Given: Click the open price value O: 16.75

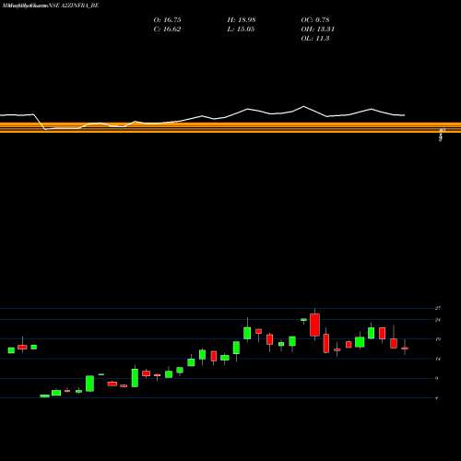Looking at the screenshot, I should [167, 19].
